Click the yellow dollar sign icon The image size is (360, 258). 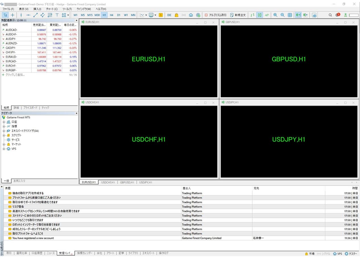pyautogui.click(x=161, y=15)
